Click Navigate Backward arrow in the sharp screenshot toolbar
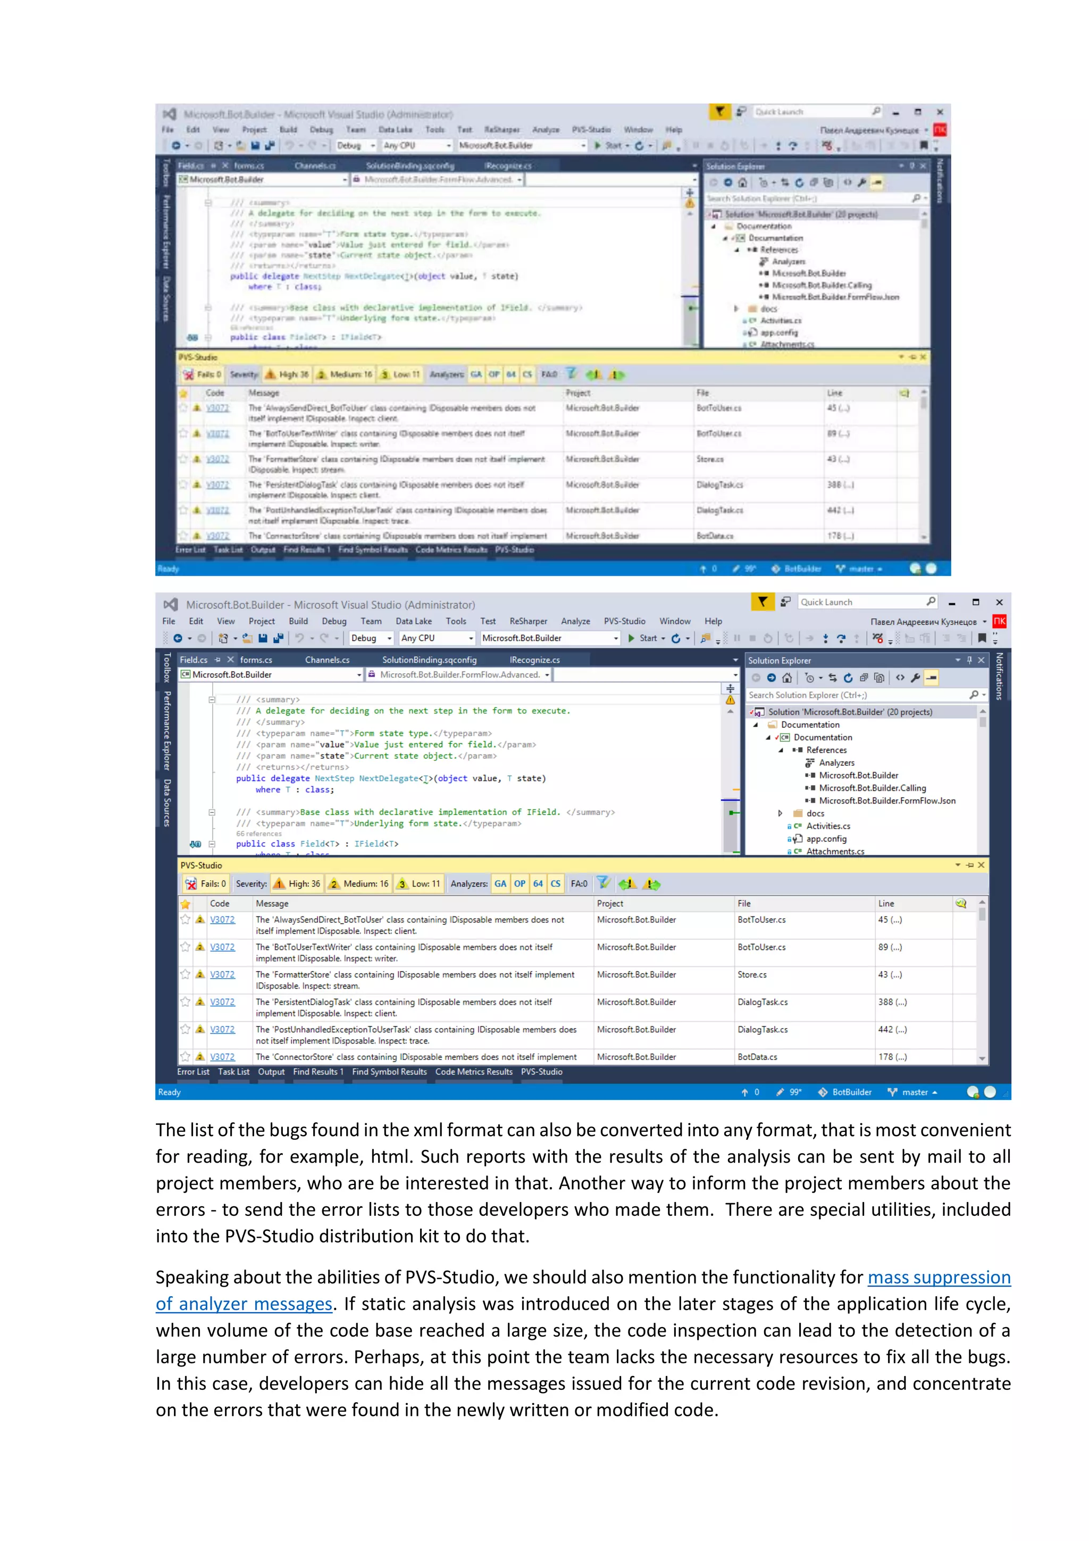1089x1541 pixels. point(178,639)
